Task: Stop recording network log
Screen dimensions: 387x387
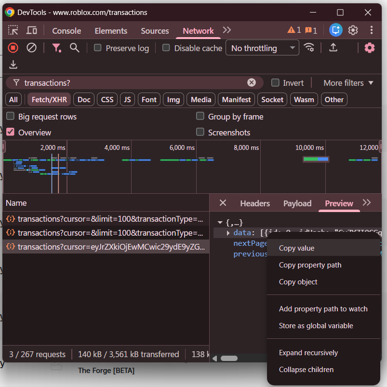Action: (12, 48)
